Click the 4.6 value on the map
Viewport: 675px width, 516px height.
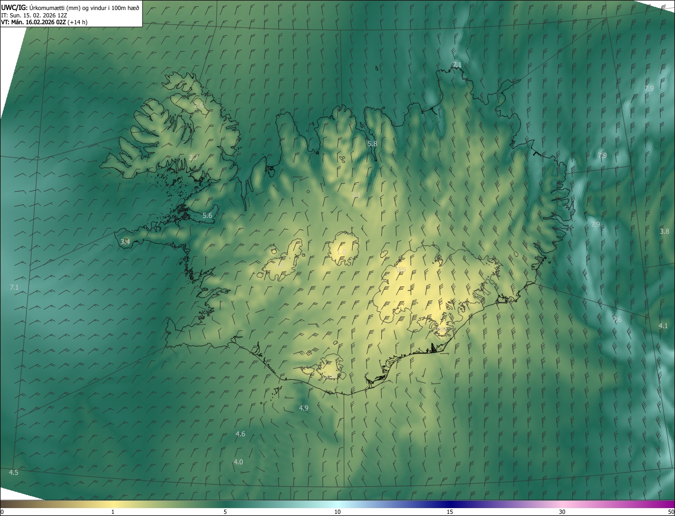click(x=240, y=434)
